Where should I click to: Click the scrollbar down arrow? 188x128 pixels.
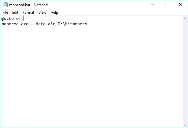click(x=185, y=125)
